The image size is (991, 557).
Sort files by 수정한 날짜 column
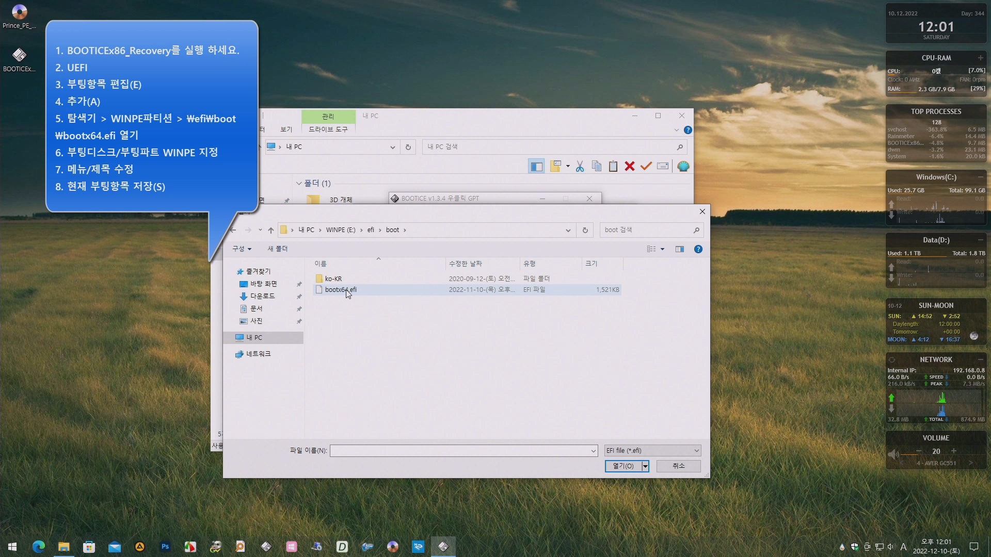(x=482, y=264)
